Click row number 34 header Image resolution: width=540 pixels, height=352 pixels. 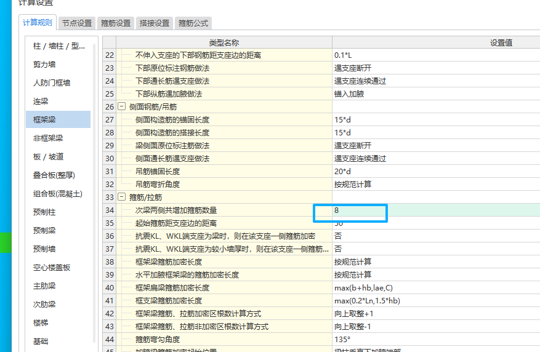click(110, 210)
